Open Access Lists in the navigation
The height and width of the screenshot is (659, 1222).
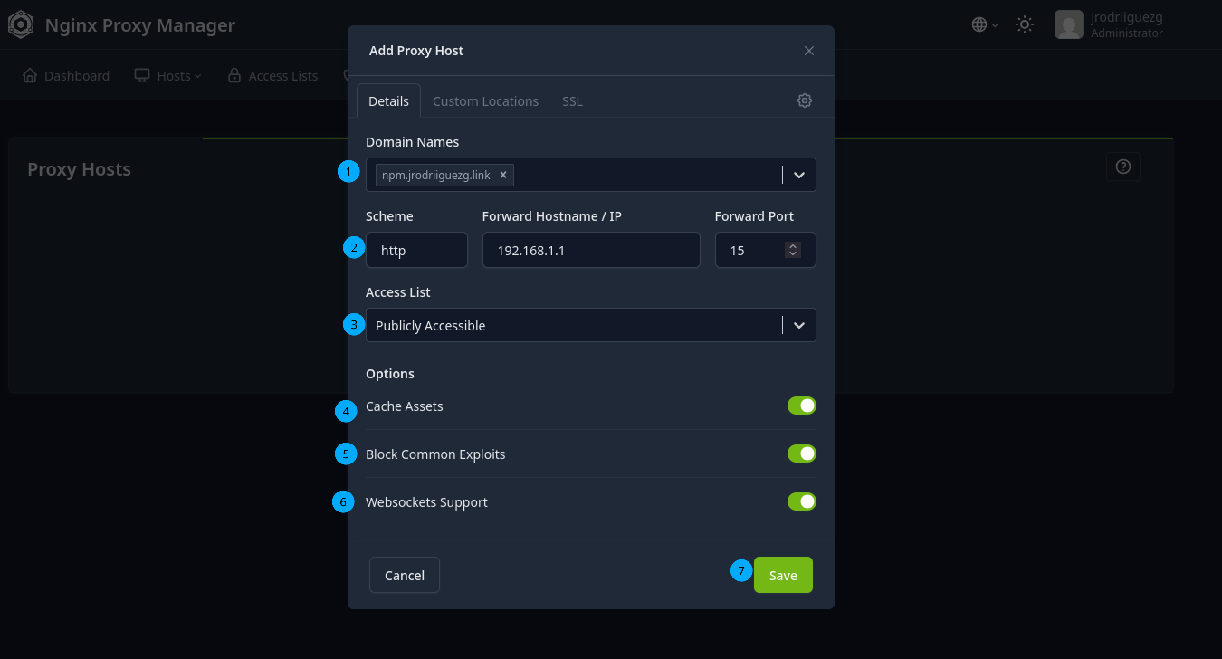coord(272,76)
